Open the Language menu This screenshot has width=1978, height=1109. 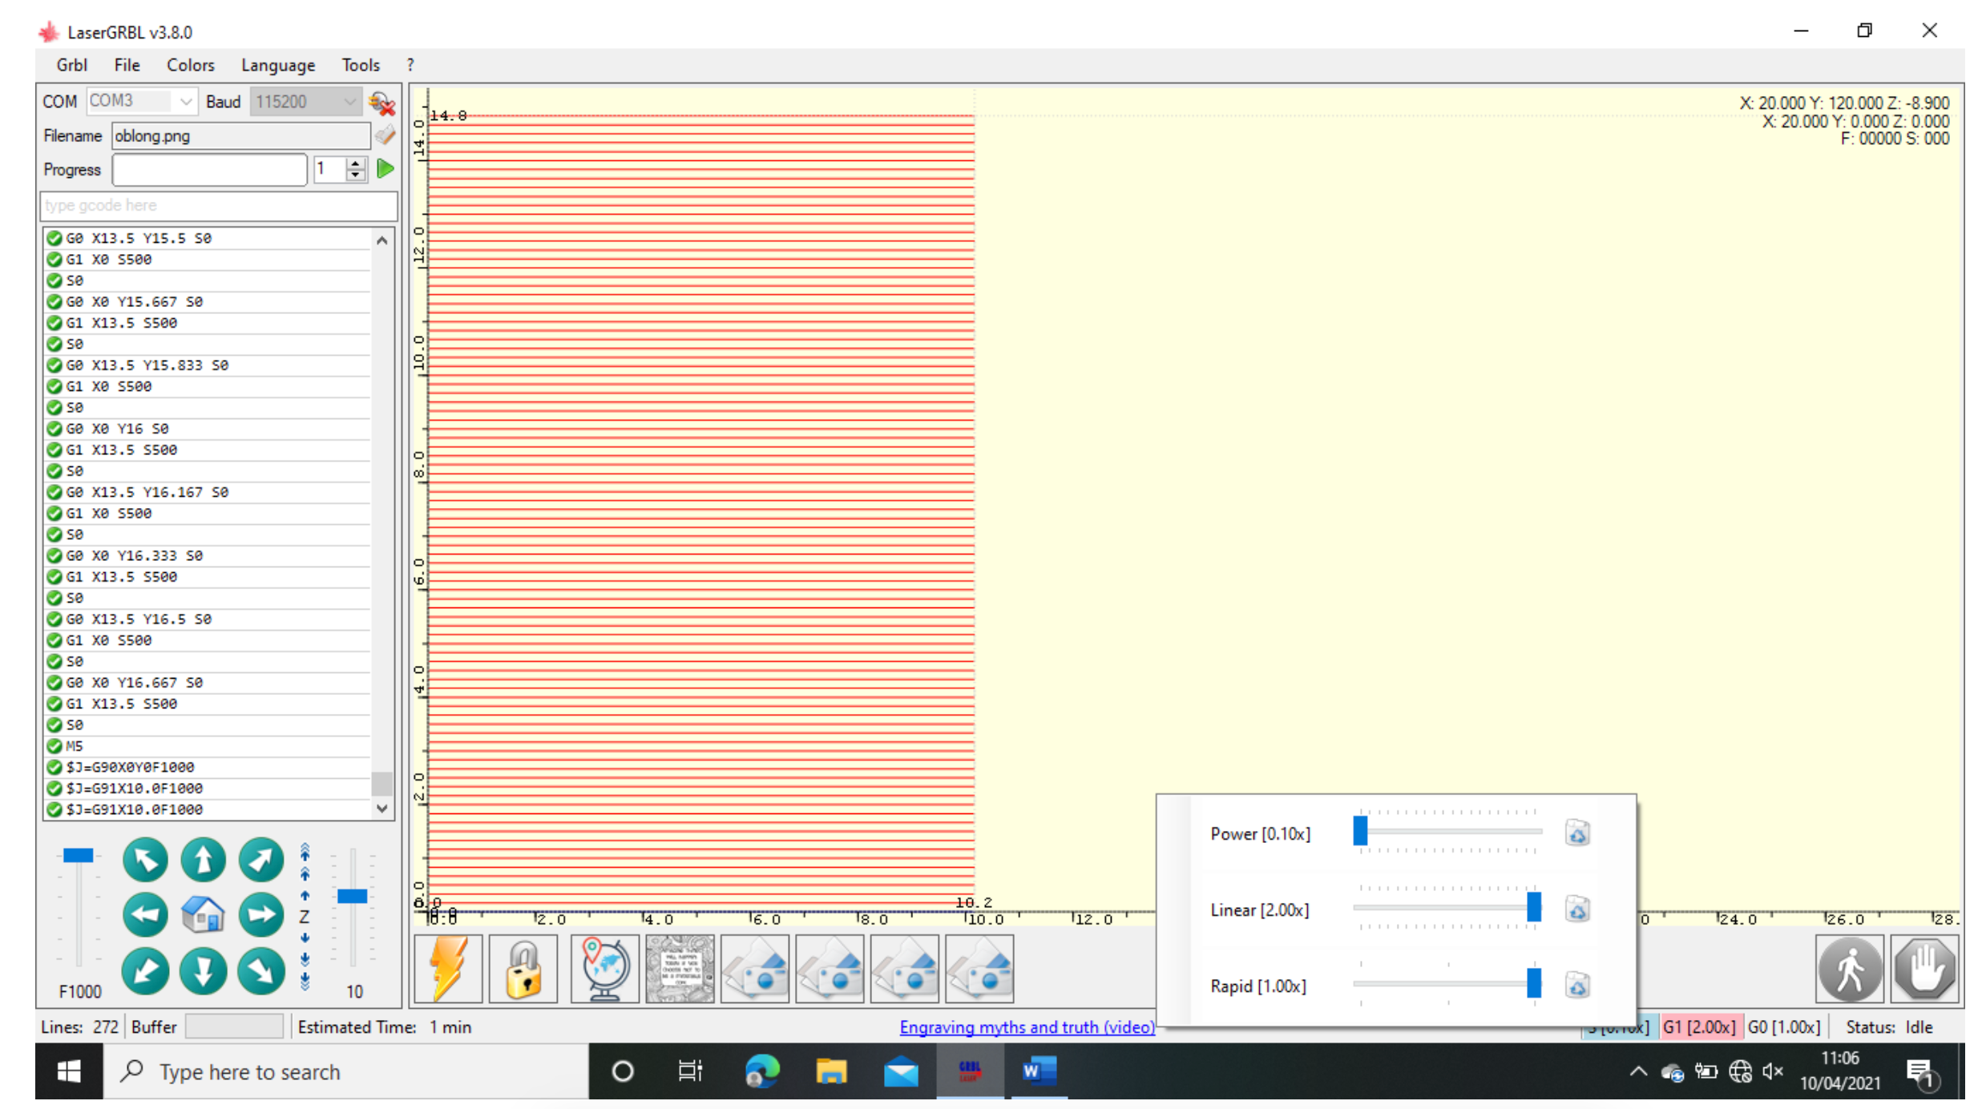(x=278, y=65)
